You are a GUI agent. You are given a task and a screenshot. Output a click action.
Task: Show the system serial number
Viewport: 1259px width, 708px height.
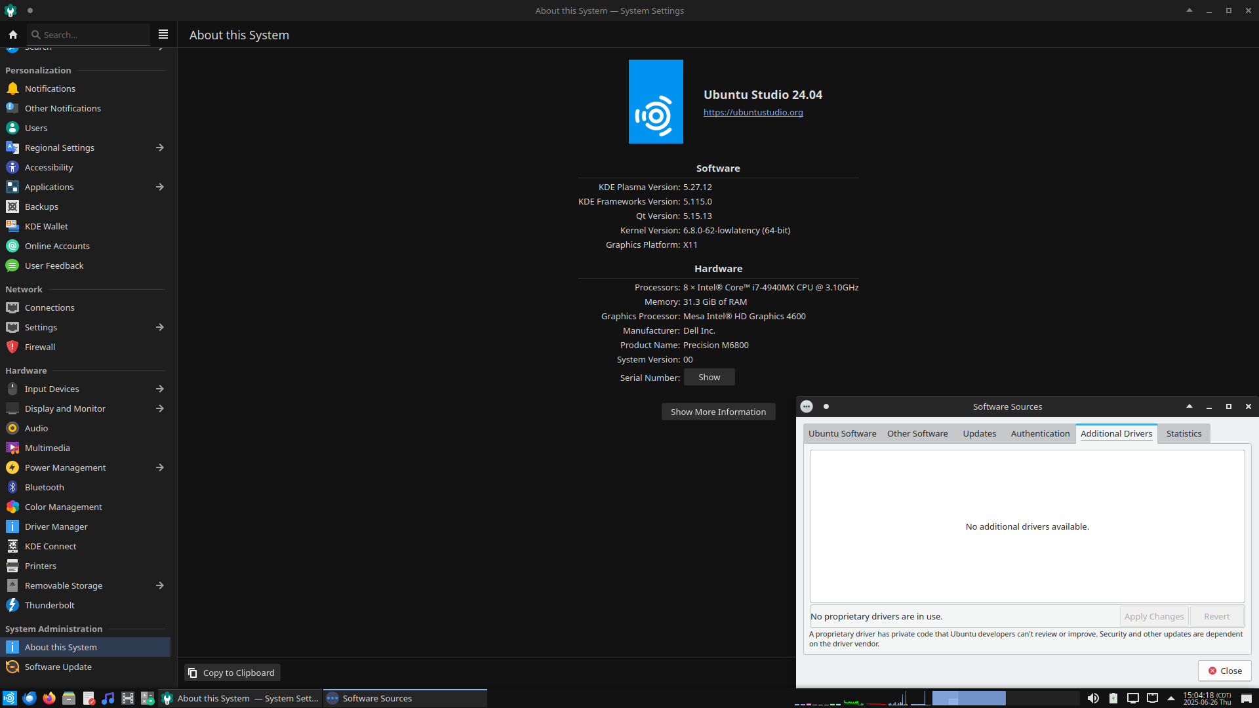click(x=709, y=377)
